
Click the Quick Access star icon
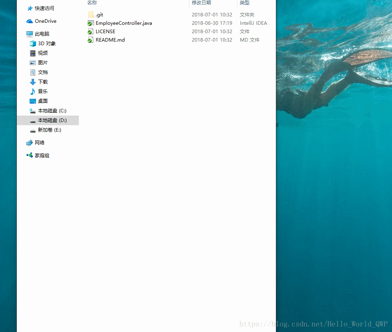pos(30,8)
